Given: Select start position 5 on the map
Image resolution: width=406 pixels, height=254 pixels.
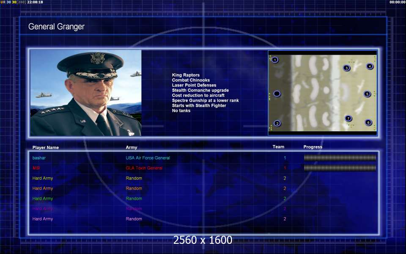Looking at the screenshot, I should click(367, 94).
